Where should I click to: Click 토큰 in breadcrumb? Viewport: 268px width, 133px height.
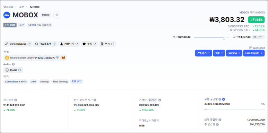point(22,7)
